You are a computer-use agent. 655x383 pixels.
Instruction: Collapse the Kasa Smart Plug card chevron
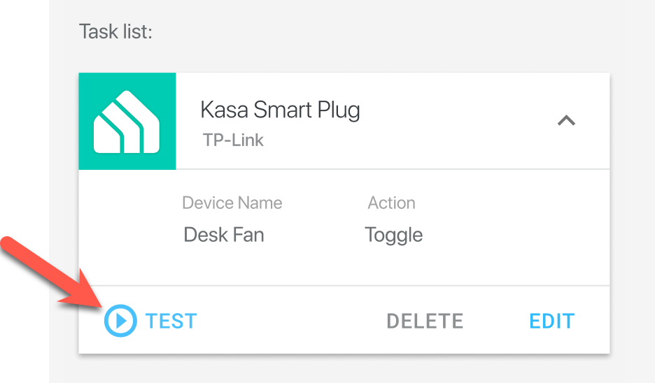click(x=566, y=121)
